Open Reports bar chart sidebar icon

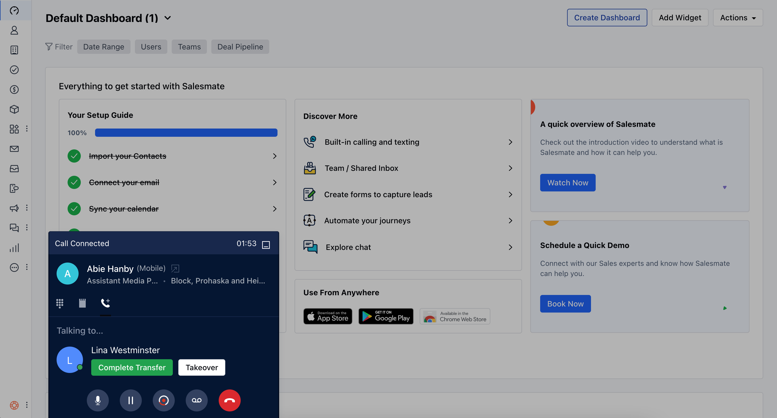point(14,248)
